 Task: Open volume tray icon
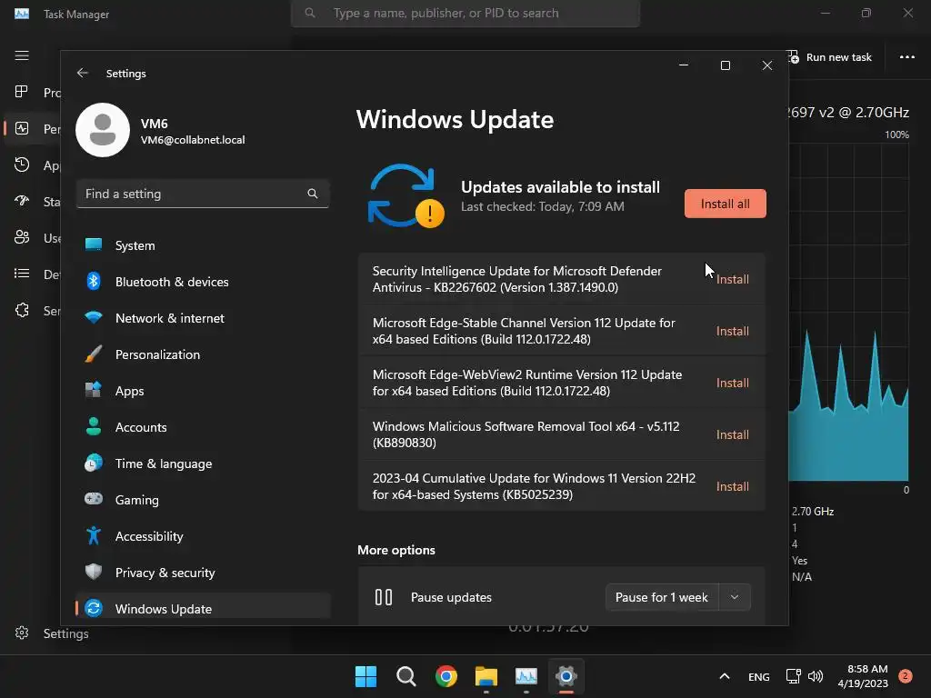816,676
